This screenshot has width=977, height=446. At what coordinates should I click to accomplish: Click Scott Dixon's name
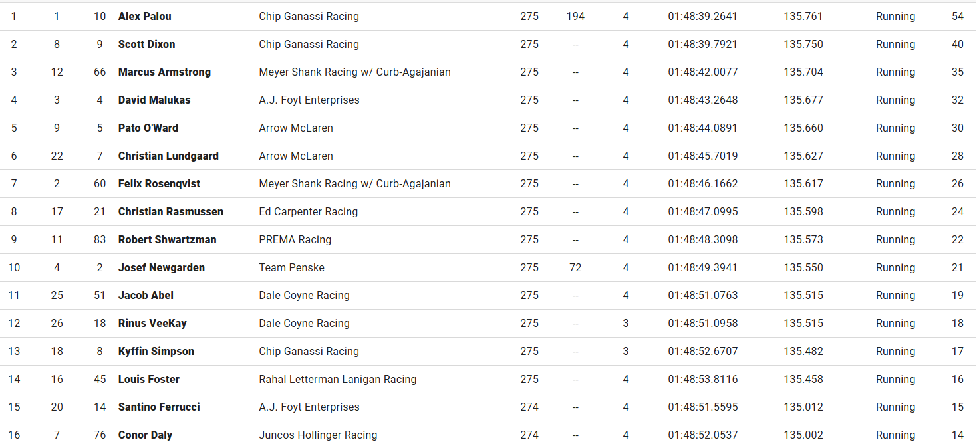pyautogui.click(x=146, y=45)
